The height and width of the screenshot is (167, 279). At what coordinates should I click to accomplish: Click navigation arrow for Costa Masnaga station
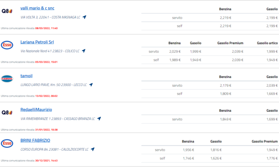(x=84, y=17)
